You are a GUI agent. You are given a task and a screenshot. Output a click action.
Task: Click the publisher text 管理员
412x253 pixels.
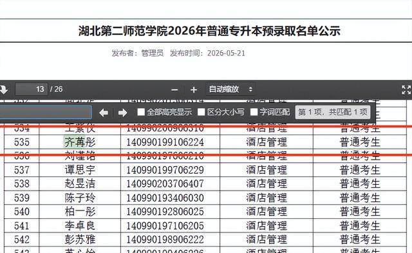coord(153,53)
